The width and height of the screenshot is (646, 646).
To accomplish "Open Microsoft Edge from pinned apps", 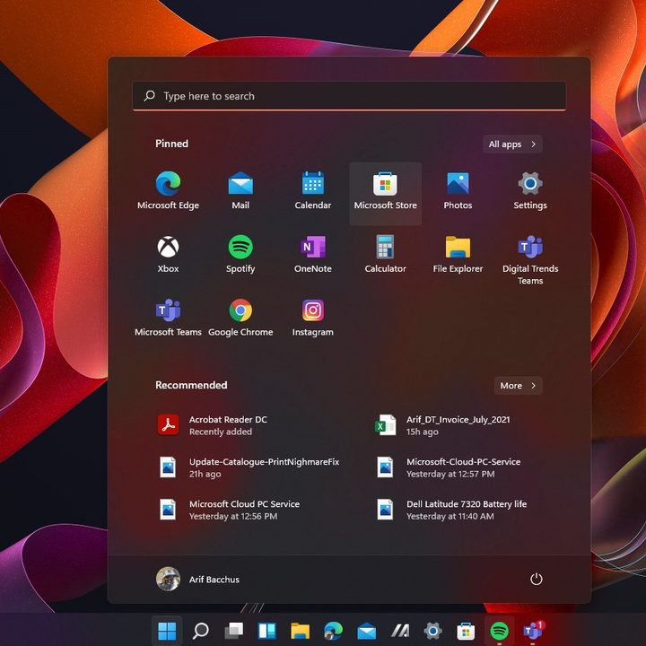I will 168,192.
